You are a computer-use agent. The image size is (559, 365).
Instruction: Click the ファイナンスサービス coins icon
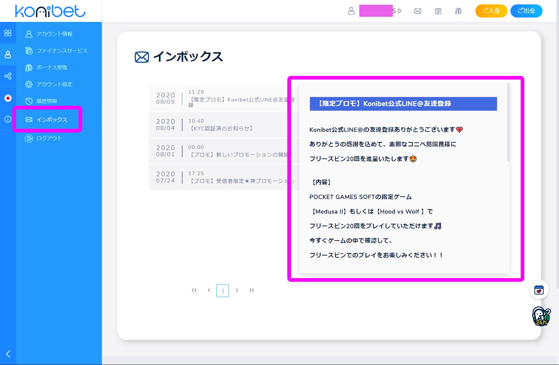tap(29, 51)
